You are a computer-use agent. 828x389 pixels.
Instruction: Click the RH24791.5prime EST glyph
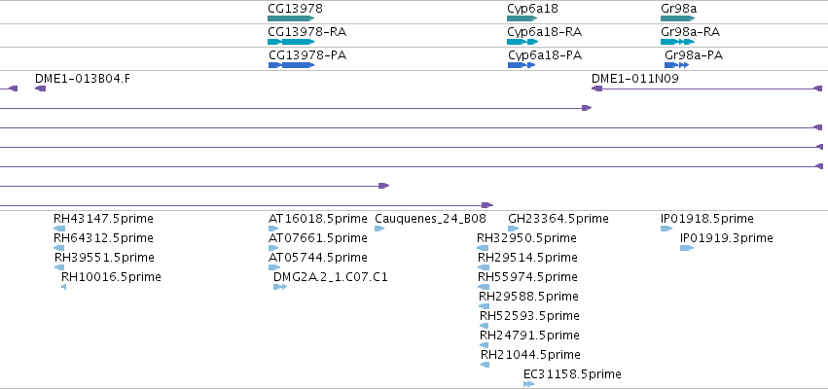pyautogui.click(x=485, y=345)
